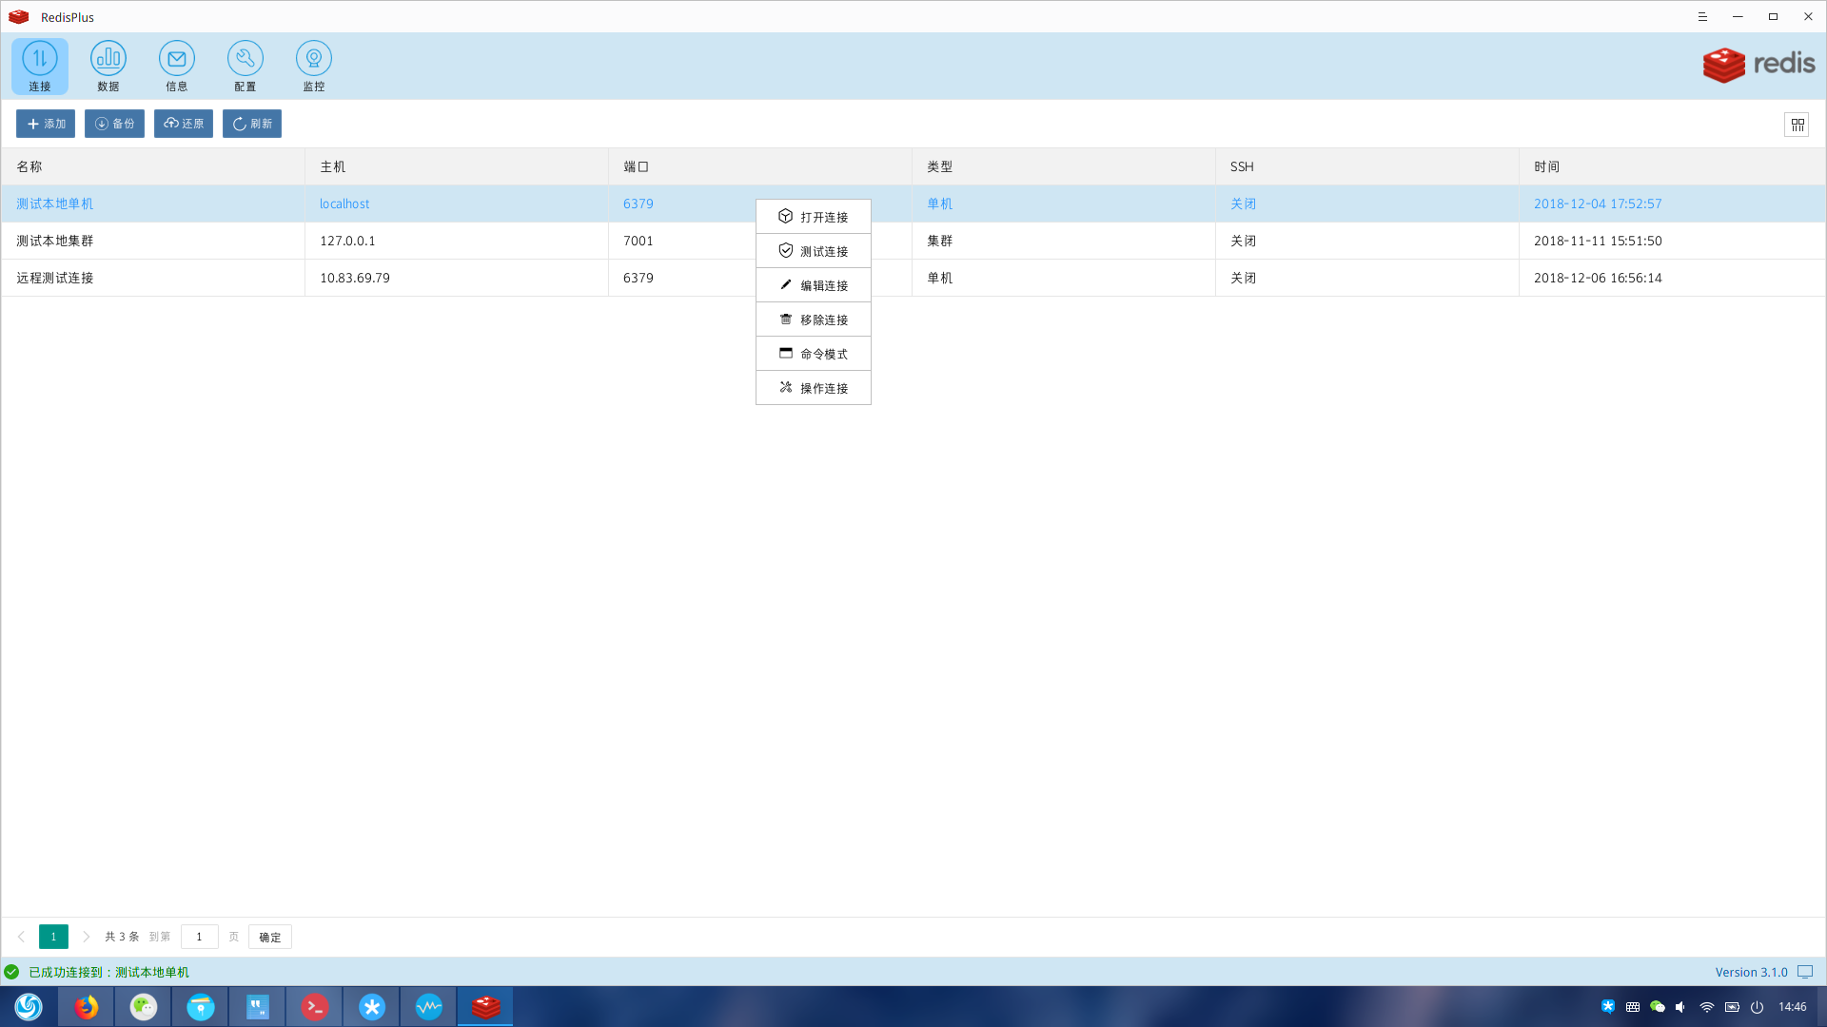Viewport: 1827px width, 1027px height.
Task: Click the 添加 (Add) button
Action: [x=46, y=124]
